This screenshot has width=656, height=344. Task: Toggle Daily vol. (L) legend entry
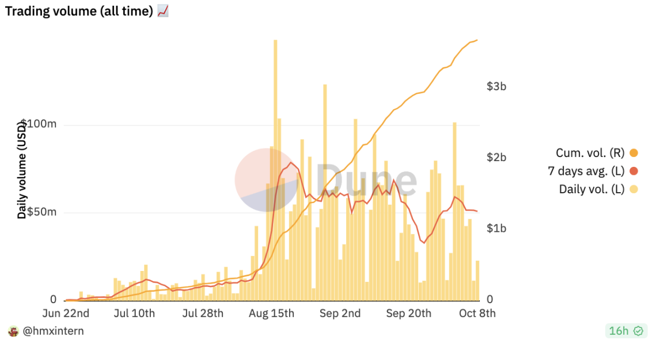[591, 189]
